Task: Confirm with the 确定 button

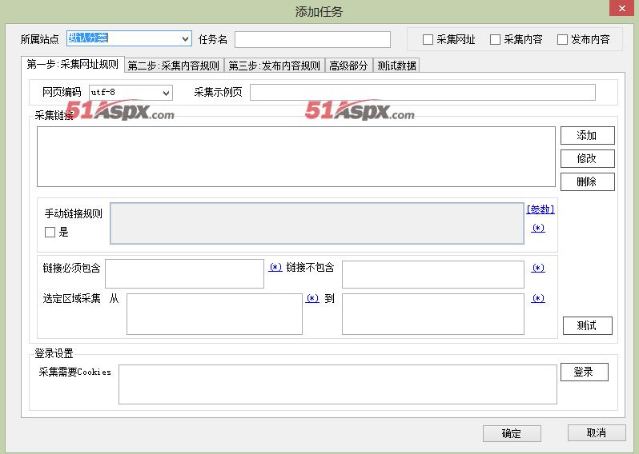Action: 512,433
